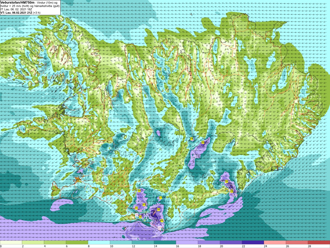Viewport: 330px width, 248px height.
Task: Click the yellow gust label 38
Action: tap(232, 191)
